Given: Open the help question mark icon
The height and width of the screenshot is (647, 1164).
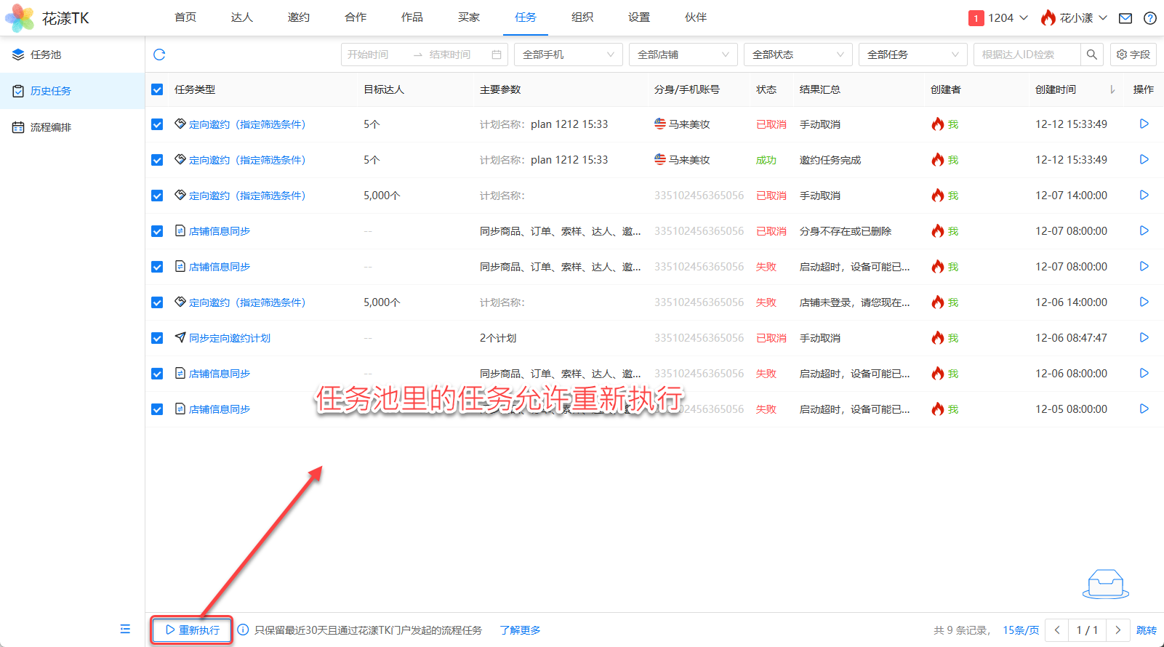Looking at the screenshot, I should coord(1150,18).
